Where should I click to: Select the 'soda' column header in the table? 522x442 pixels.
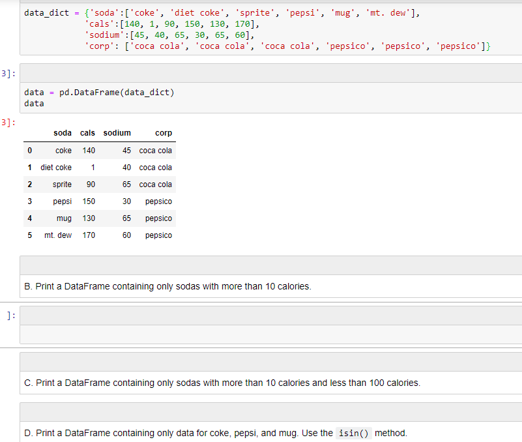[62, 133]
